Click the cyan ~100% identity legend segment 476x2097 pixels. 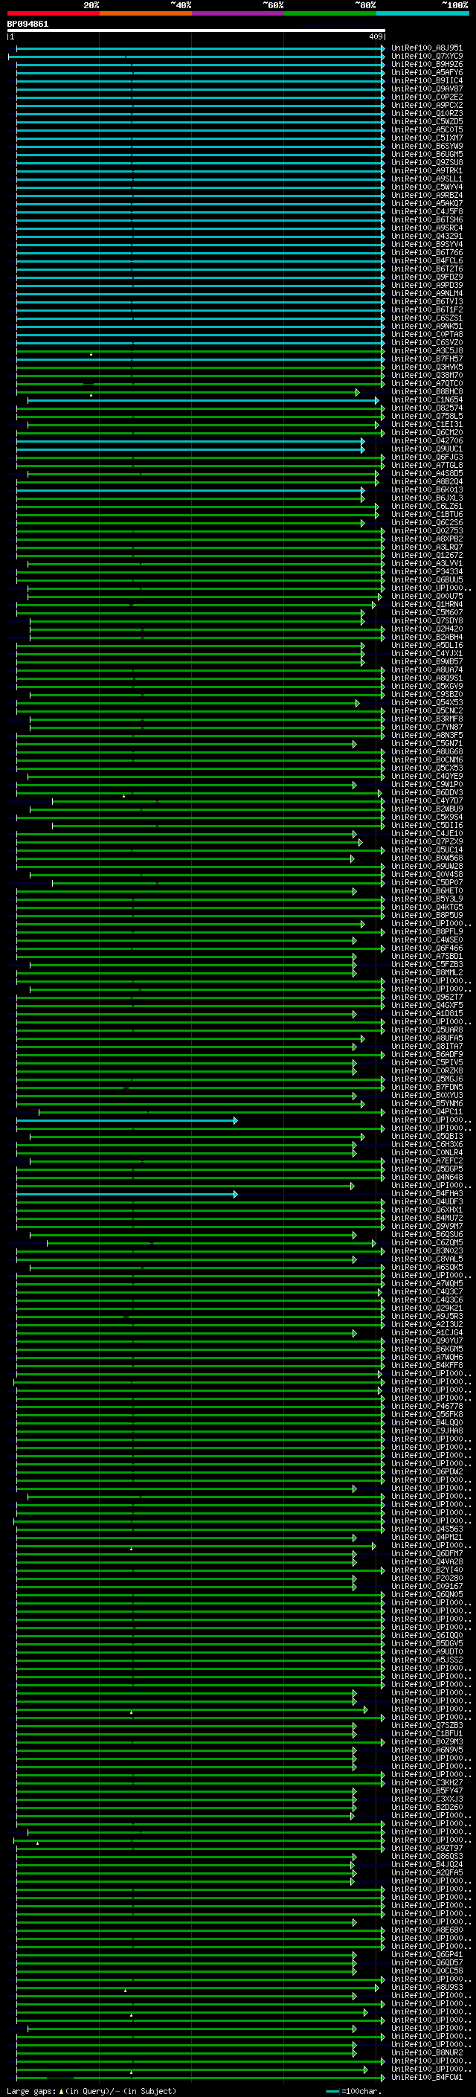[422, 13]
